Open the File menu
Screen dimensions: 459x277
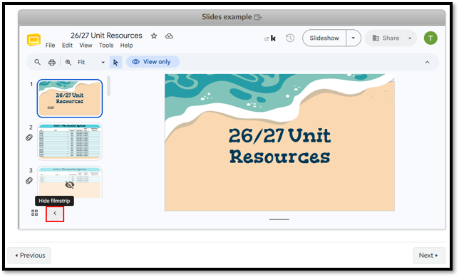[50, 46]
